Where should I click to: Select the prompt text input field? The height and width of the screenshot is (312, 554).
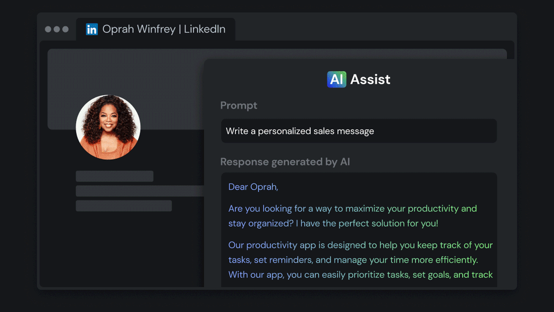(x=359, y=131)
